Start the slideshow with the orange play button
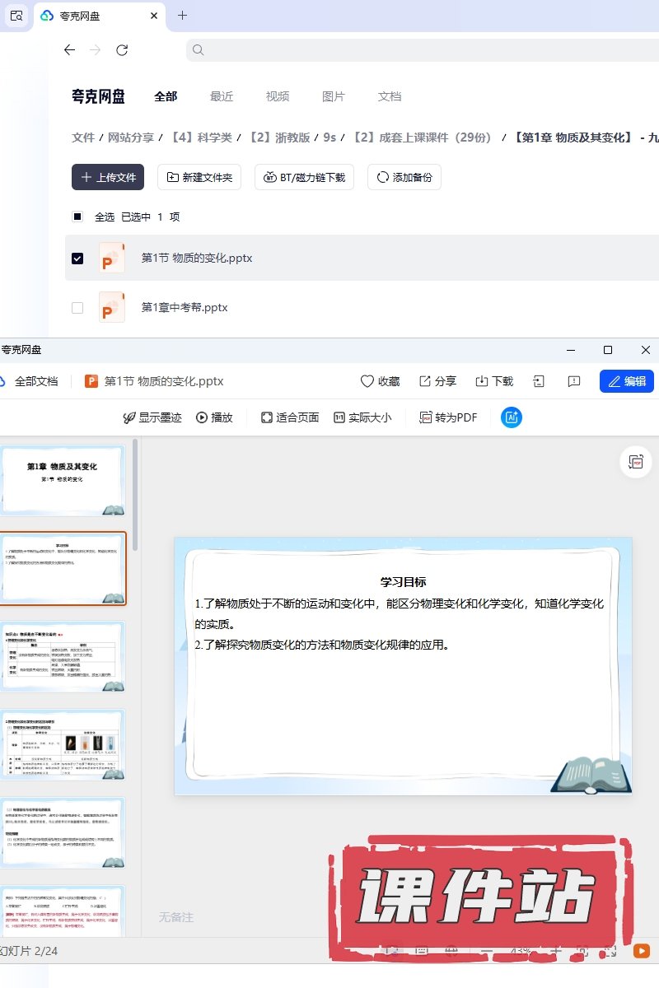Screen dimensions: 659x988 (x=641, y=951)
